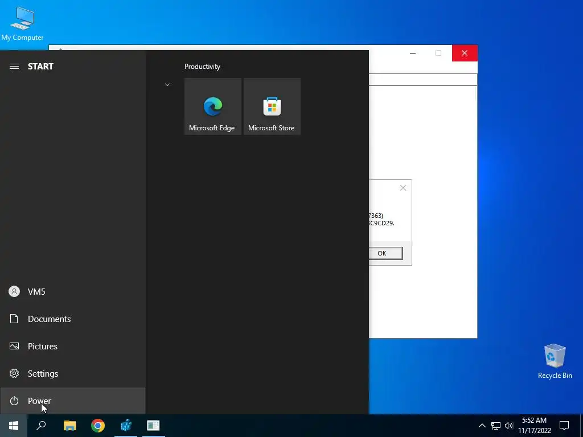Launch the Microsoft Edge tile
The width and height of the screenshot is (583, 437).
[x=213, y=106]
